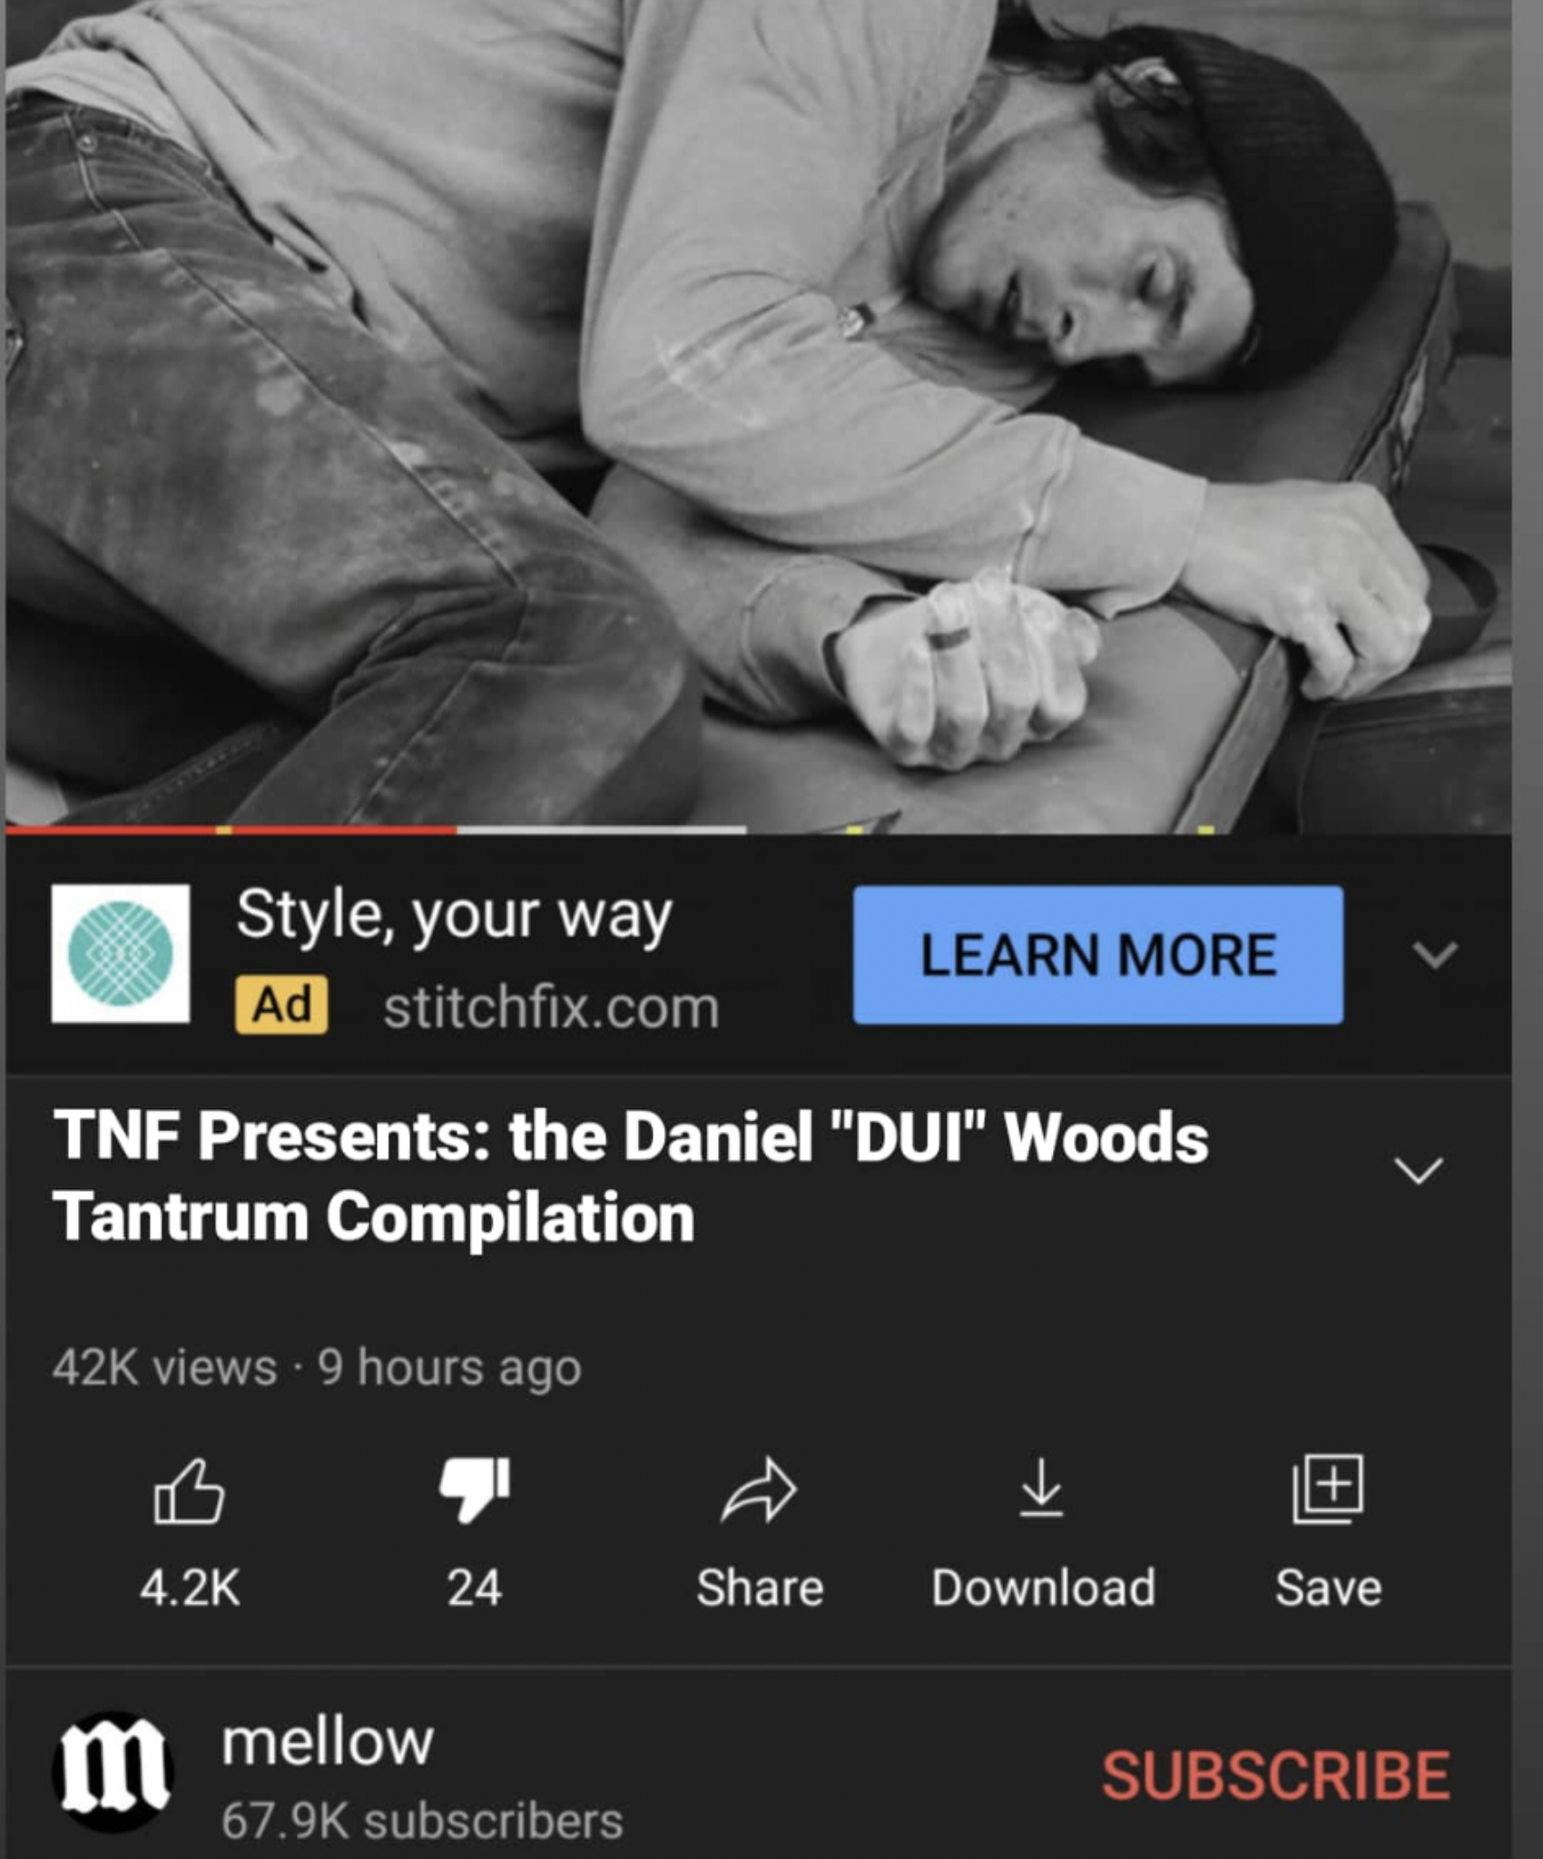
Task: Open the Share arrow icon
Action: coord(759,1490)
